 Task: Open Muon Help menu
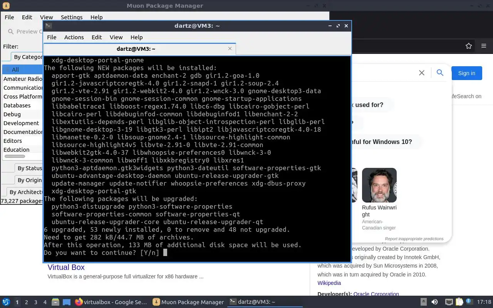pyautogui.click(x=97, y=17)
